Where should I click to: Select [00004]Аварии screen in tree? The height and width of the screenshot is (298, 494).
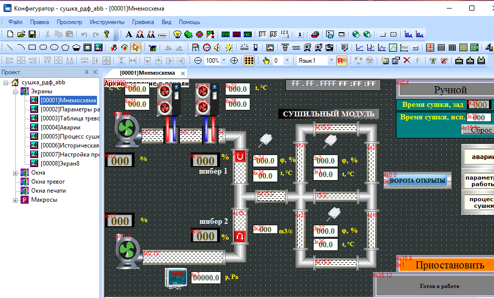(x=60, y=127)
